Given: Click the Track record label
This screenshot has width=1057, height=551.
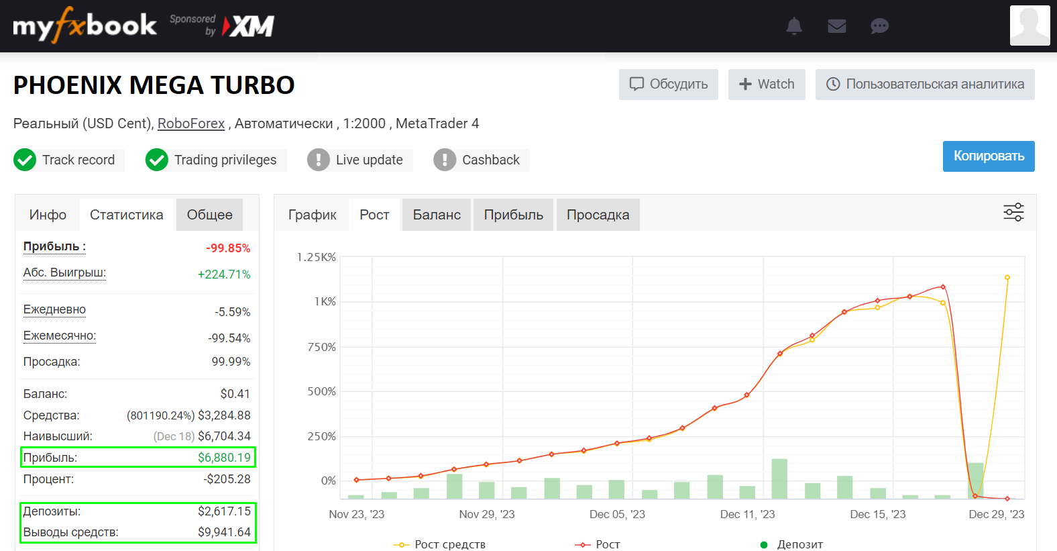Looking at the screenshot, I should (x=78, y=160).
